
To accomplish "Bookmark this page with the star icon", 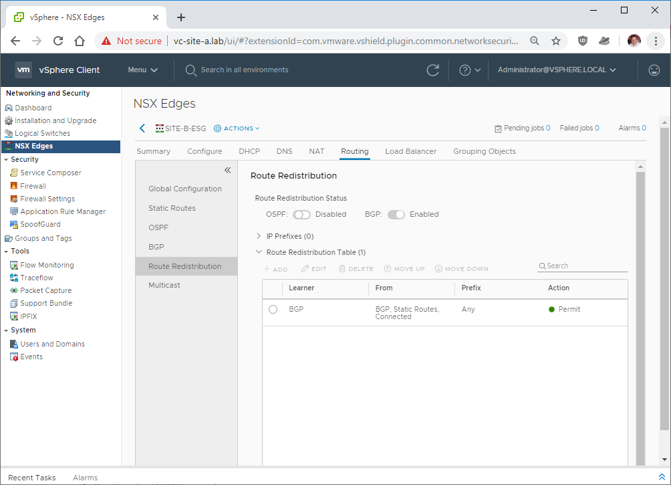I will 556,41.
